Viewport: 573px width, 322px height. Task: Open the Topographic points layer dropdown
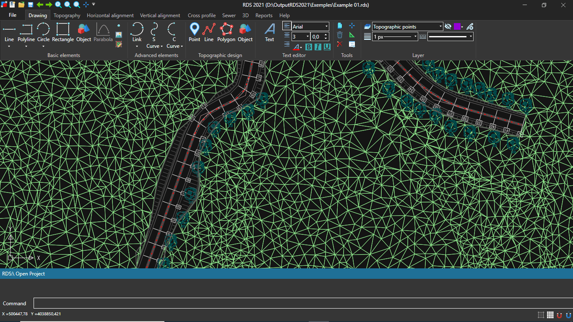coord(440,26)
